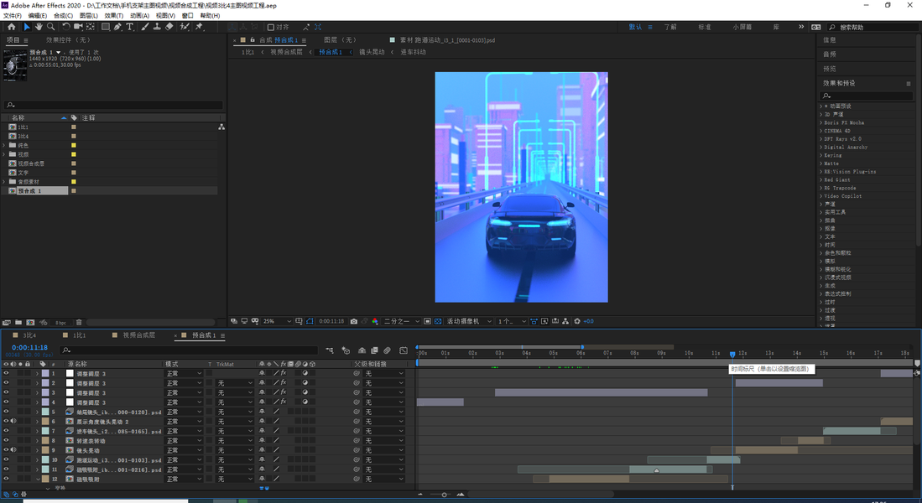Mute audio of layer 6 展示角度镜头晃动 2
The image size is (922, 503).
pos(13,422)
